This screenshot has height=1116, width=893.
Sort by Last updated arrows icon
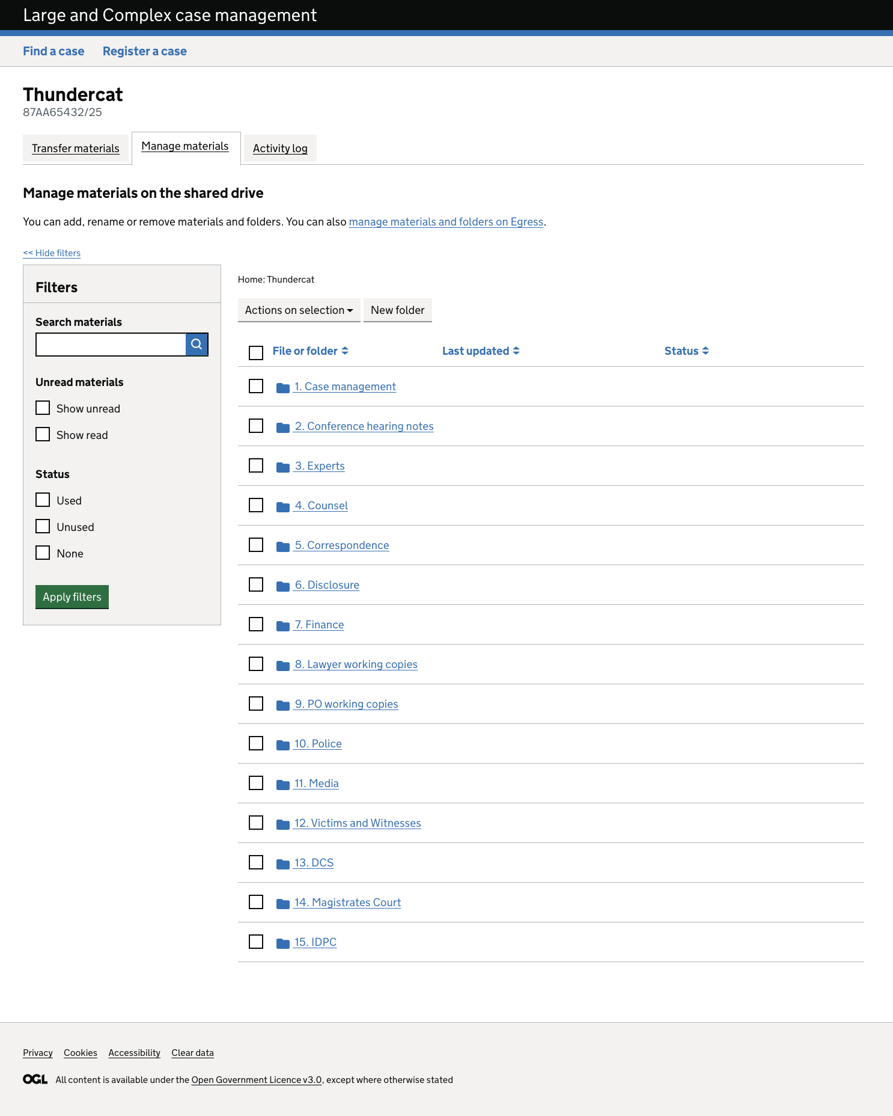point(516,351)
